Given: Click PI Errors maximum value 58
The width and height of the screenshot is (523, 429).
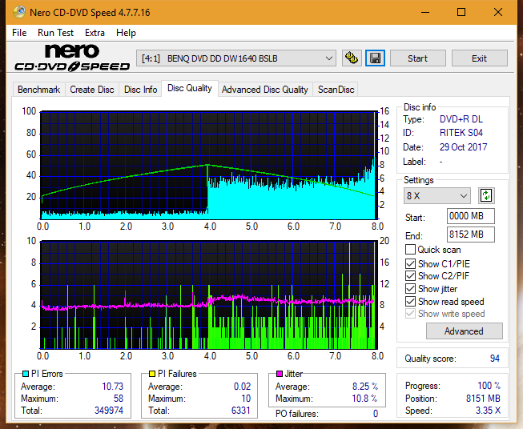Looking at the screenshot, I should point(119,399).
